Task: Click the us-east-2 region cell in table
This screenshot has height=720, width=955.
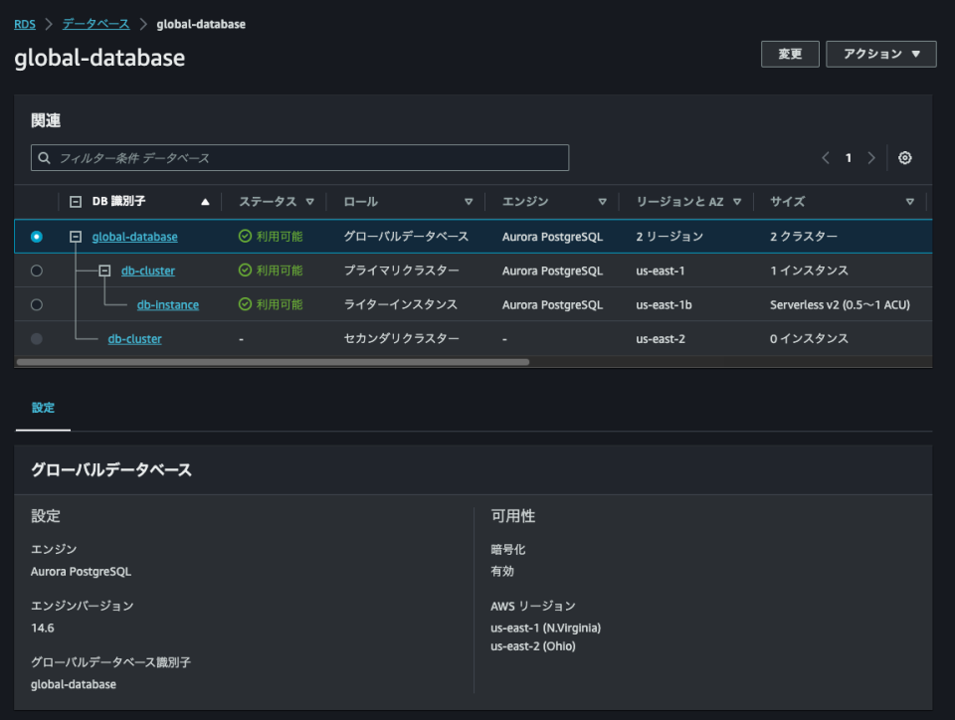Action: click(661, 339)
